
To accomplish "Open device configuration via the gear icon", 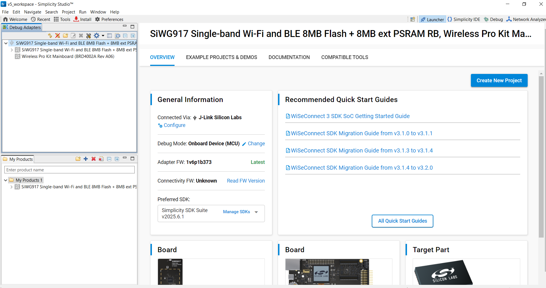I will click(x=97, y=36).
